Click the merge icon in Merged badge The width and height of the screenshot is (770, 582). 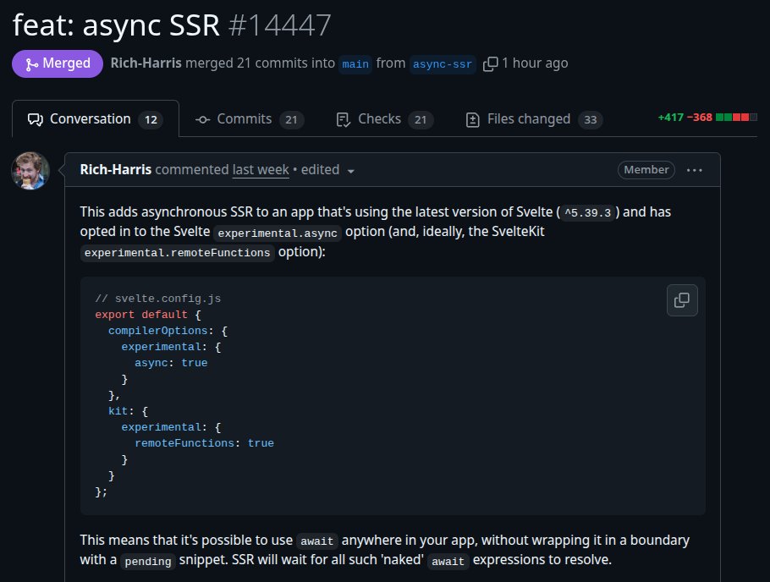[x=32, y=63]
